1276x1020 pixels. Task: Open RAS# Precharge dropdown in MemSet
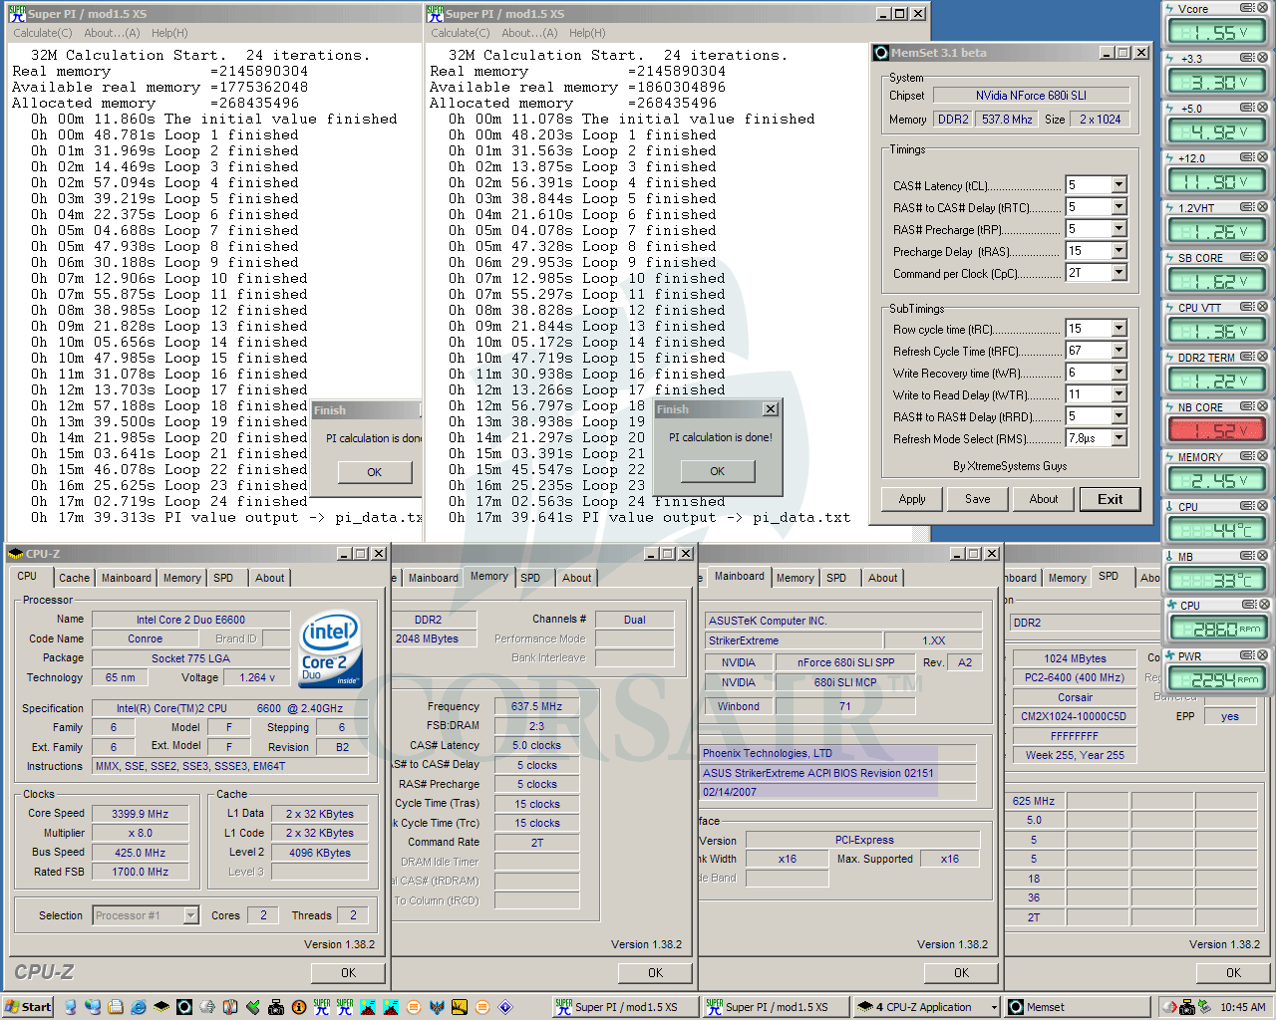click(1118, 229)
